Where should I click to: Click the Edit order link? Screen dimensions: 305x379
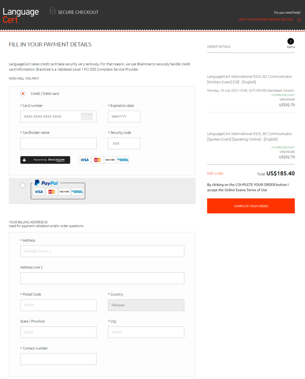tap(215, 173)
